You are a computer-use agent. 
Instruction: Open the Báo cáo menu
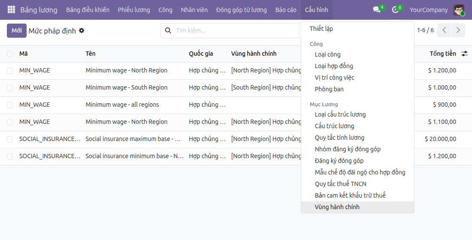(286, 9)
